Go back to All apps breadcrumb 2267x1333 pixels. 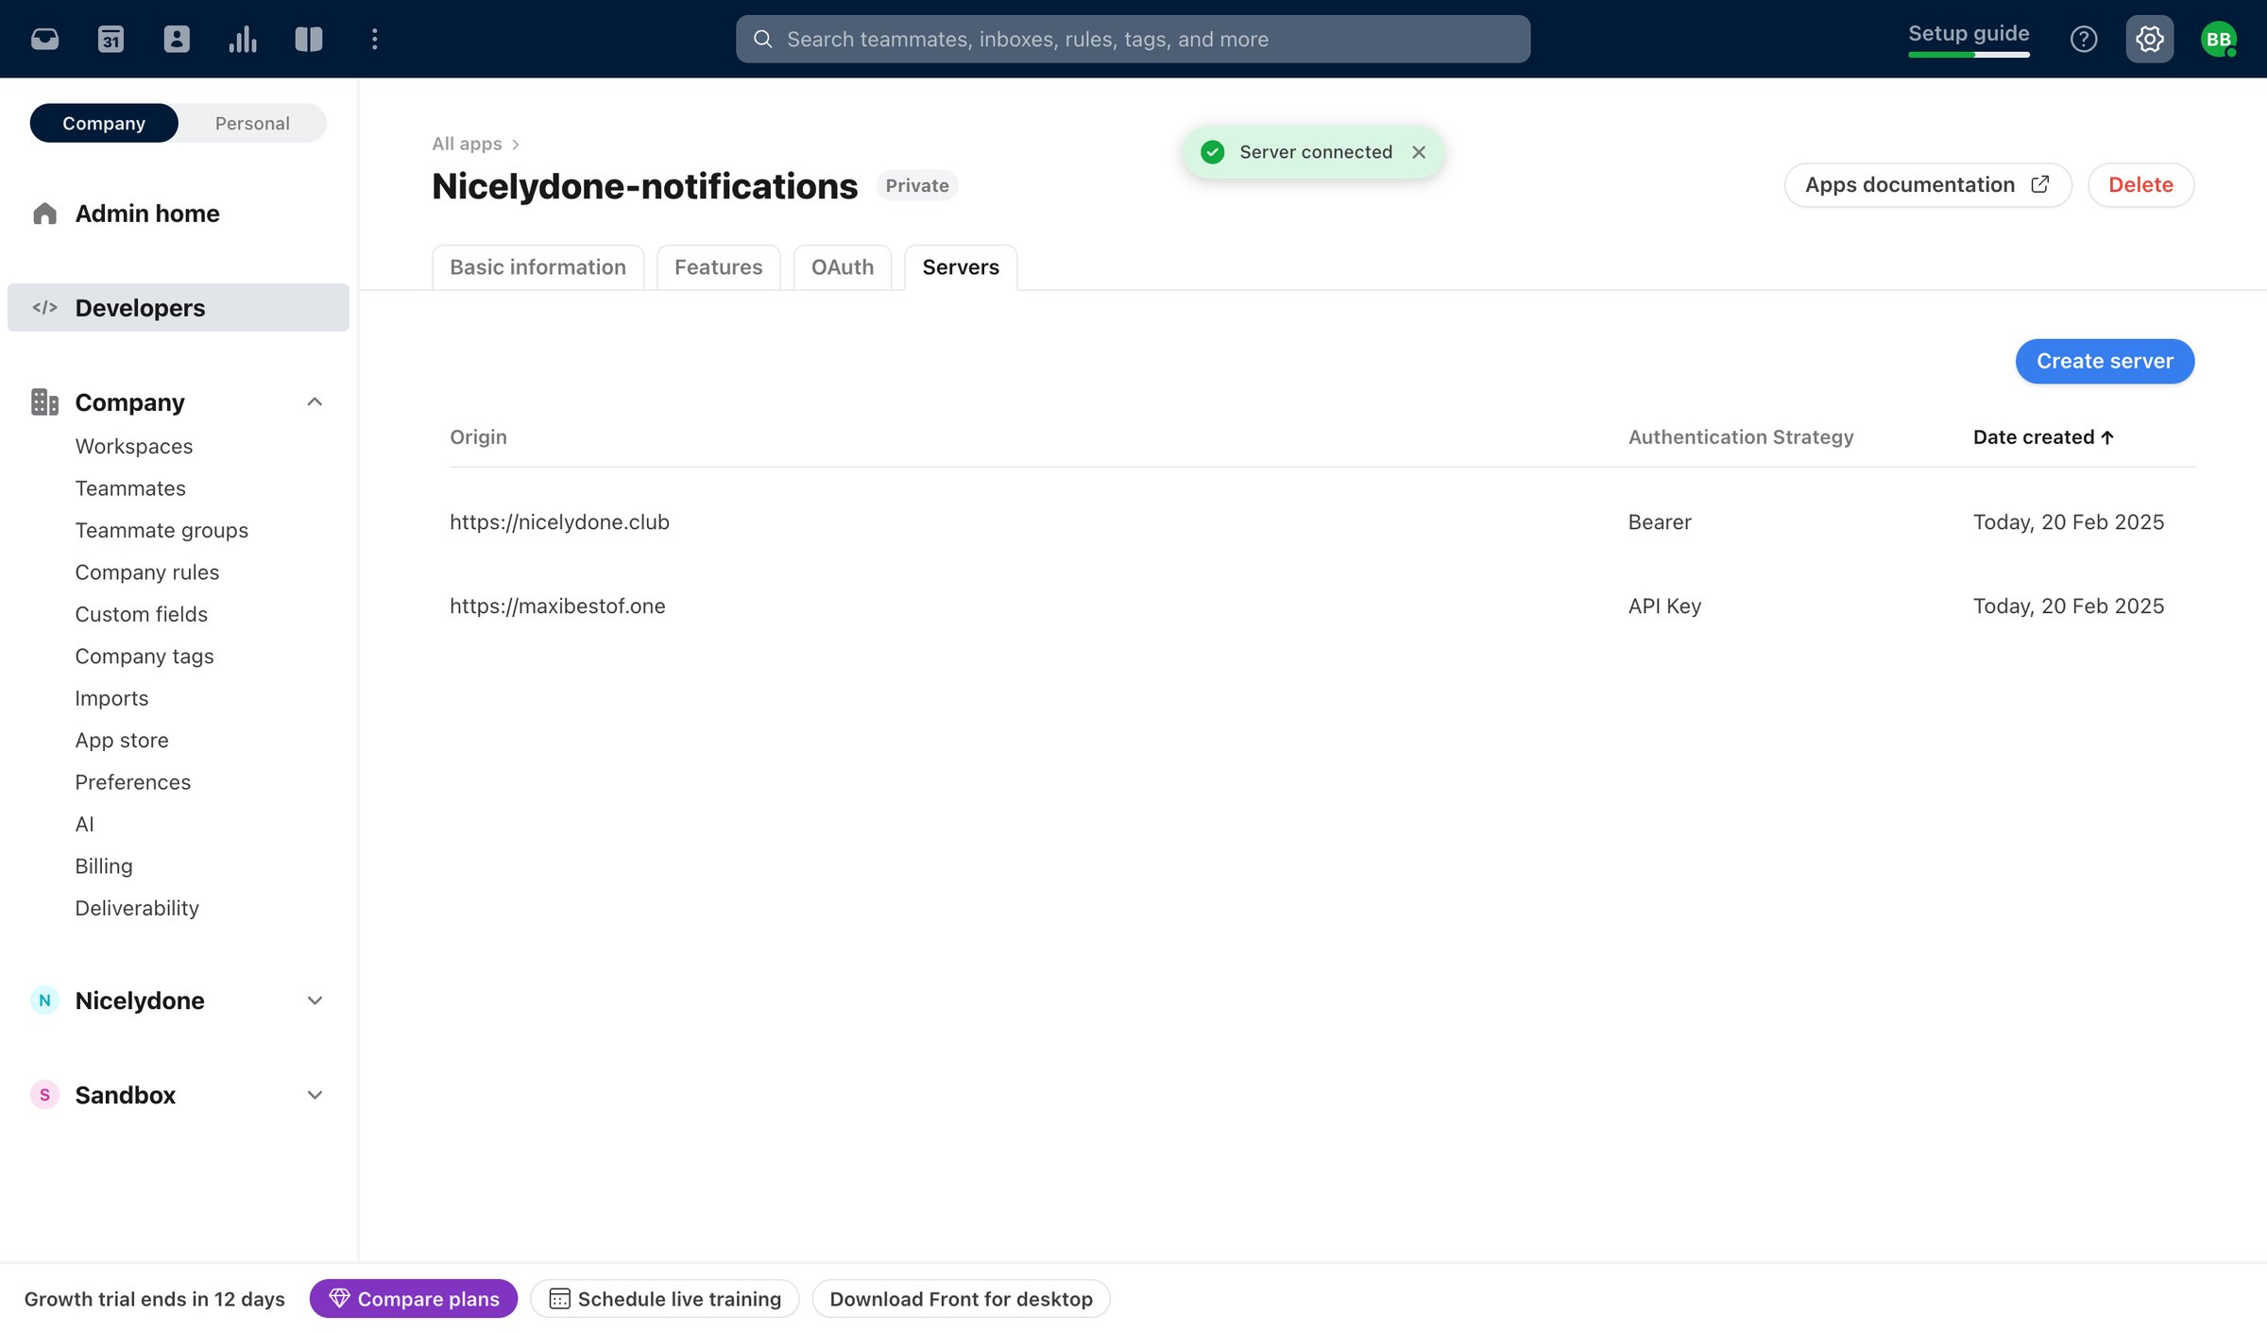click(x=468, y=144)
